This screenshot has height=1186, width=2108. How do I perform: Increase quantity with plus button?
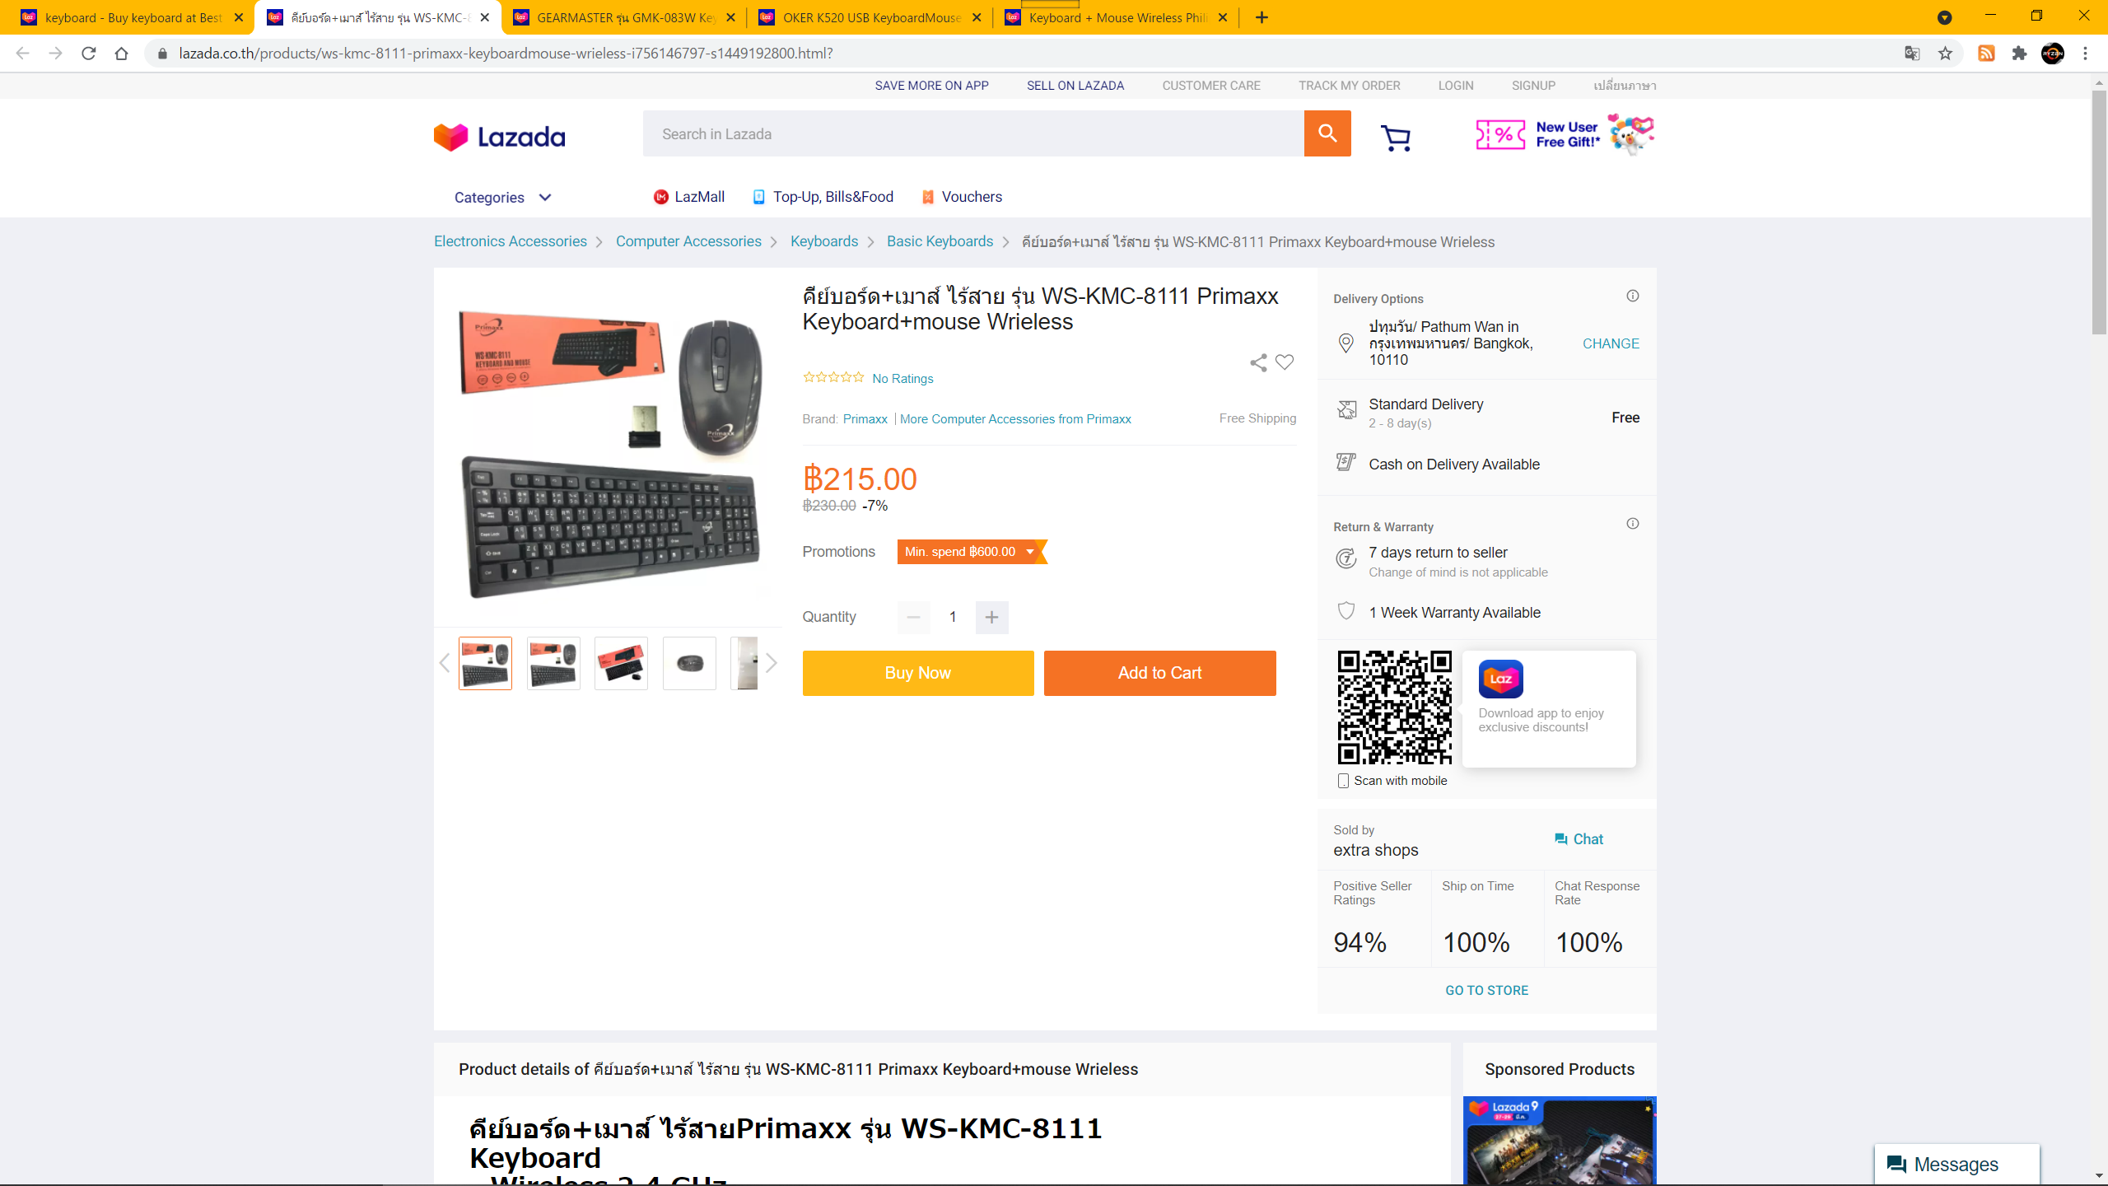pos(991,617)
